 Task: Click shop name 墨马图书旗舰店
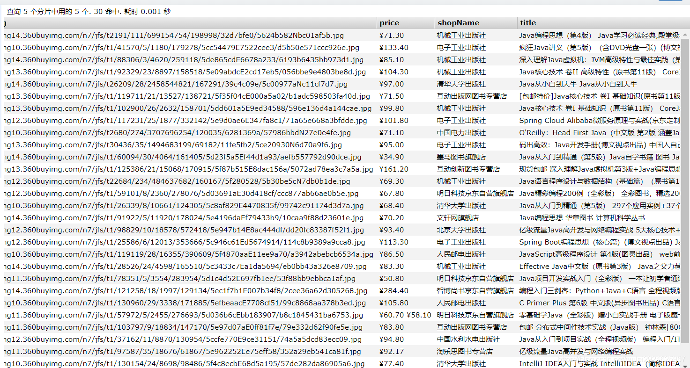pyautogui.click(x=461, y=157)
